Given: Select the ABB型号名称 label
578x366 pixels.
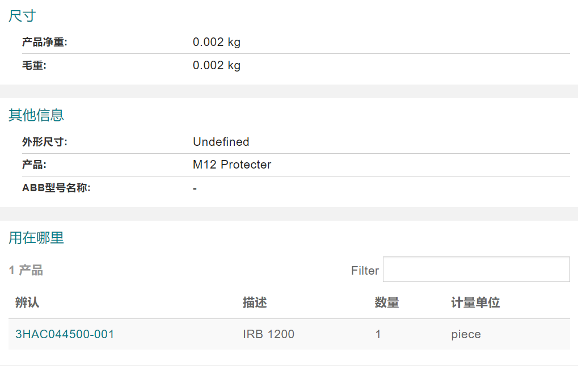Looking at the screenshot, I should [x=56, y=188].
